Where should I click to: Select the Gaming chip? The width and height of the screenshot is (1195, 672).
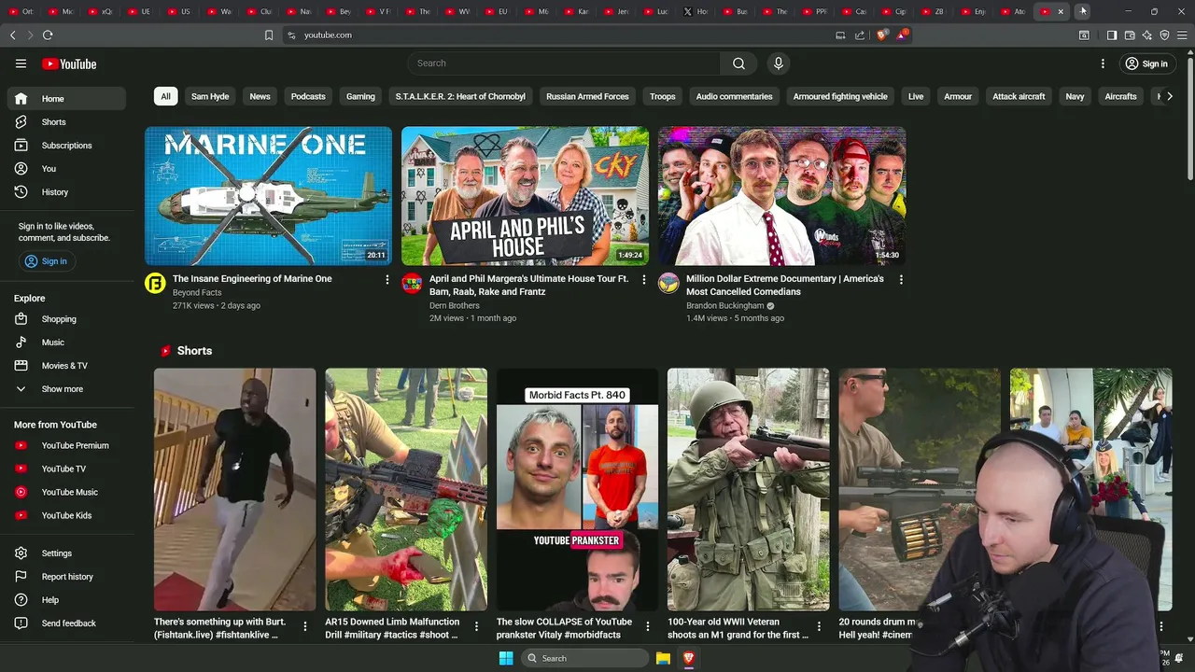pyautogui.click(x=360, y=96)
